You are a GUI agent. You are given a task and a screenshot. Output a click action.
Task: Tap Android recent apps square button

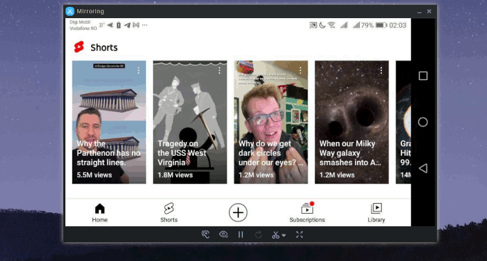point(423,76)
